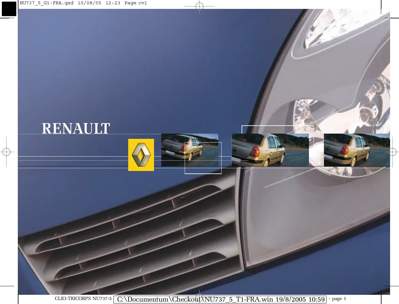399x304 pixels.
Task: Click the 12:23 time in header
Action: coord(113,3)
